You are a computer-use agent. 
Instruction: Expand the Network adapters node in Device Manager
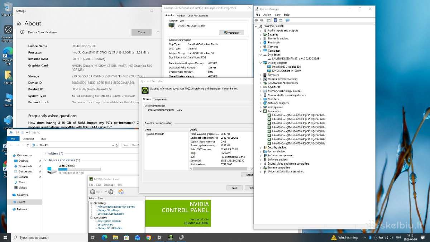(x=261, y=103)
